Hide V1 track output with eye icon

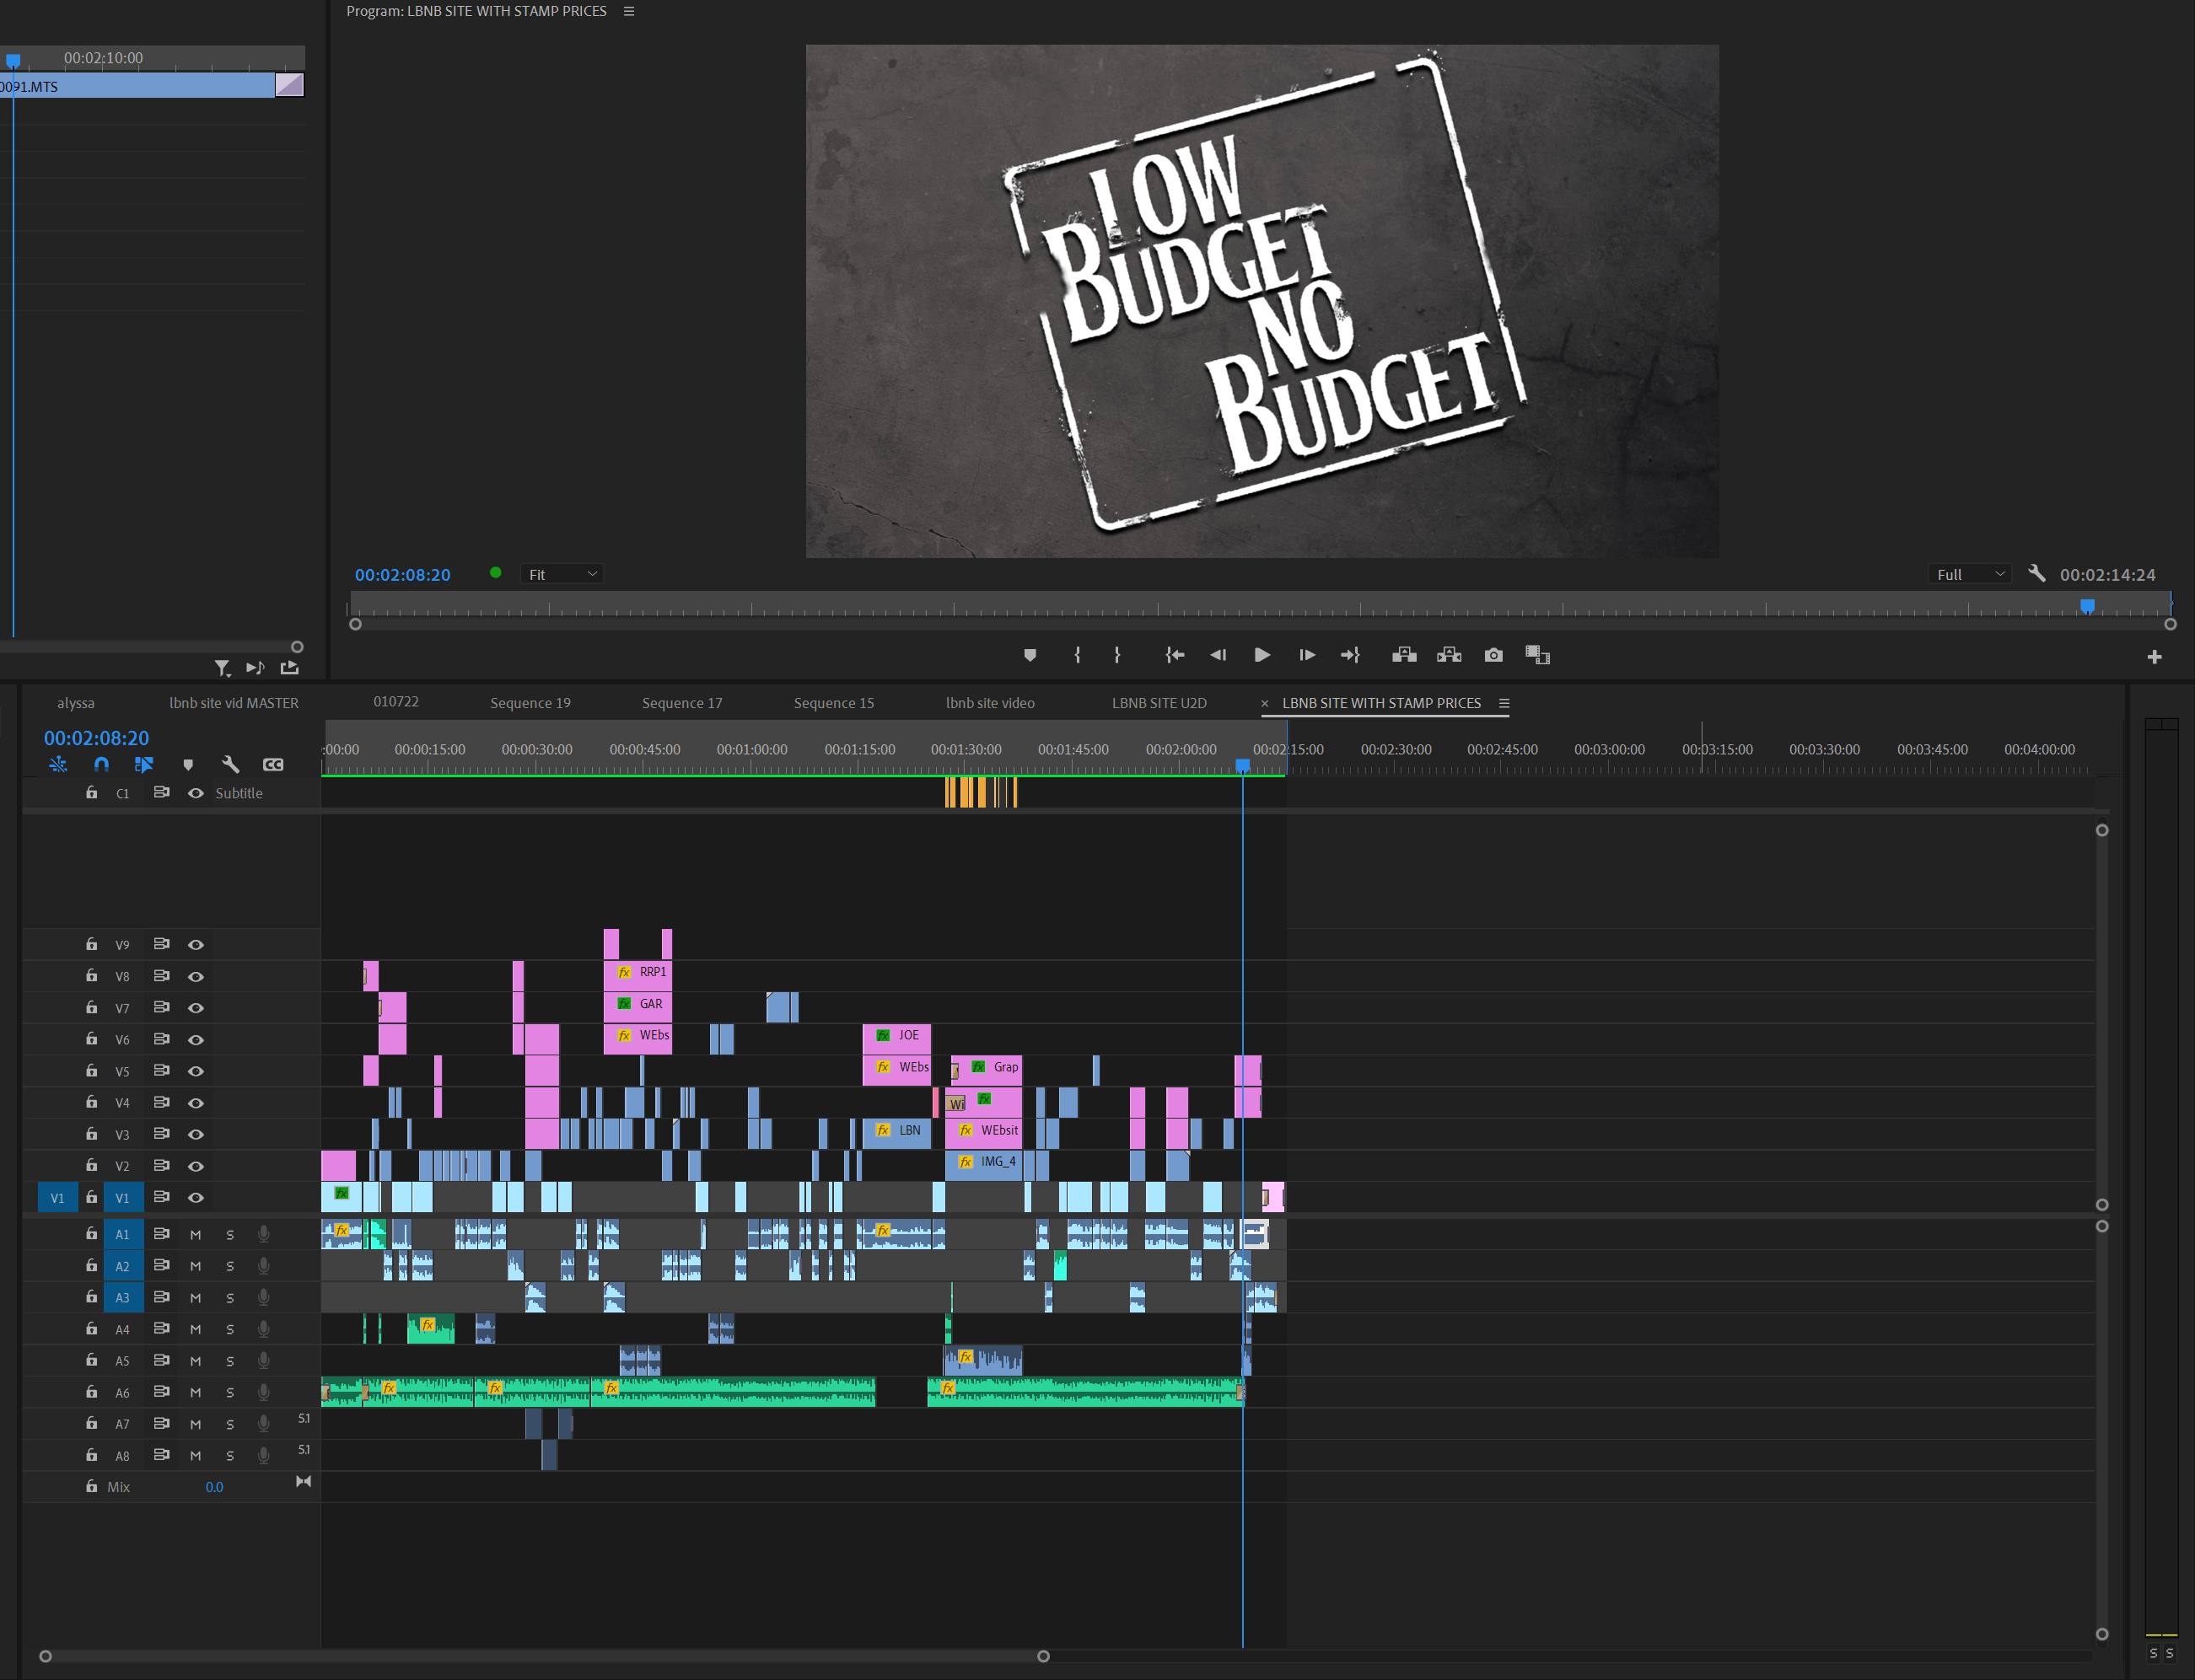(196, 1197)
